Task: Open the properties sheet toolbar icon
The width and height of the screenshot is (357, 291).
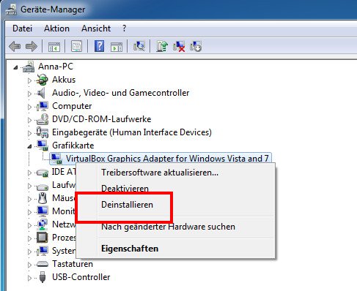Action: 76,46
